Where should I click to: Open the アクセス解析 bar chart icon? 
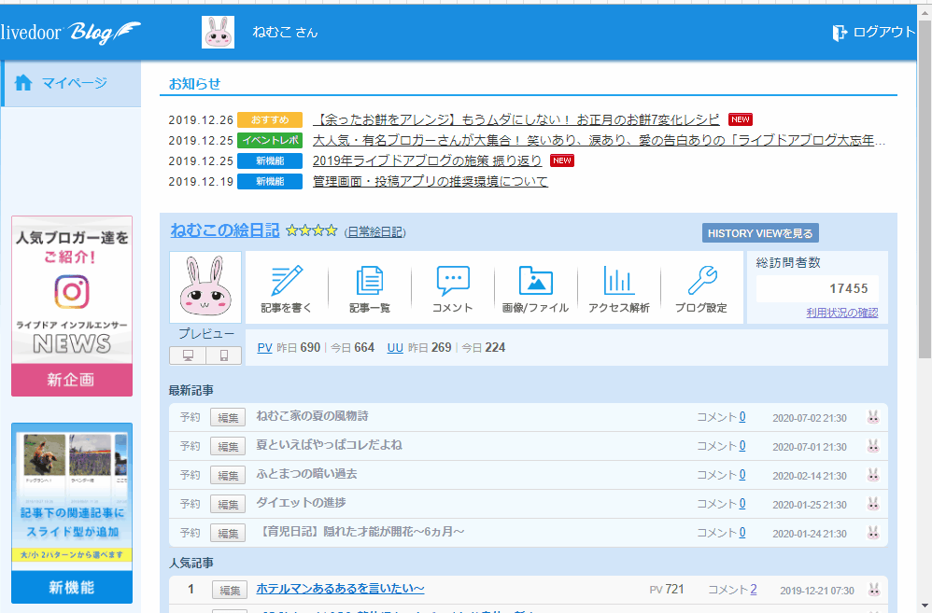pyautogui.click(x=618, y=281)
